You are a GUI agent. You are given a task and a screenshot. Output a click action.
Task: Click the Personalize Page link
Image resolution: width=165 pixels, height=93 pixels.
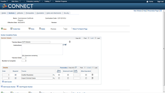click(153, 11)
